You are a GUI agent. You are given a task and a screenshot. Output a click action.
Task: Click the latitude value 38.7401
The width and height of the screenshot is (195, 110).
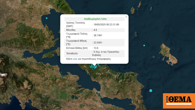(98, 35)
